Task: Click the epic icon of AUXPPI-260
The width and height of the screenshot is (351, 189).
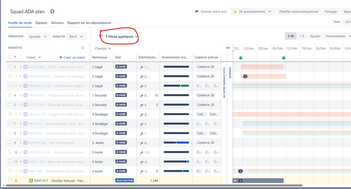Action: [x=25, y=143]
